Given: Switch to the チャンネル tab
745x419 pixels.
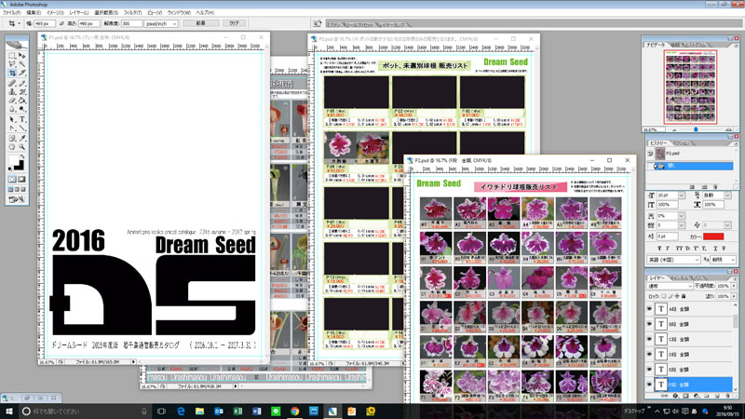Looking at the screenshot, I should (679, 278).
